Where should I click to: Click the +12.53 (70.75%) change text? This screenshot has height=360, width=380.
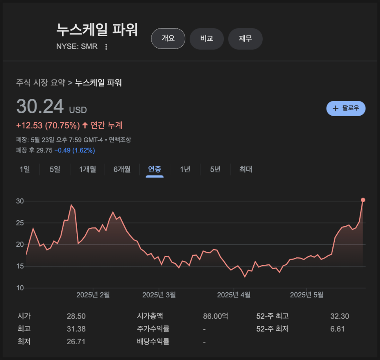(x=48, y=126)
